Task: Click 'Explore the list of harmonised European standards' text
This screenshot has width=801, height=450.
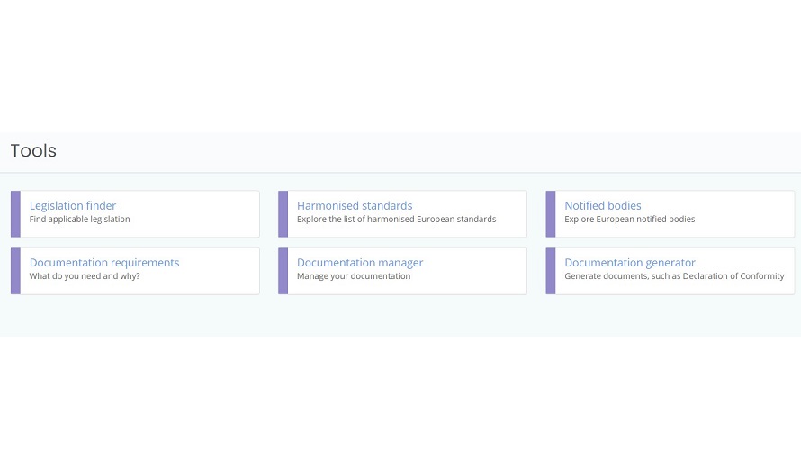Action: pyautogui.click(x=396, y=220)
